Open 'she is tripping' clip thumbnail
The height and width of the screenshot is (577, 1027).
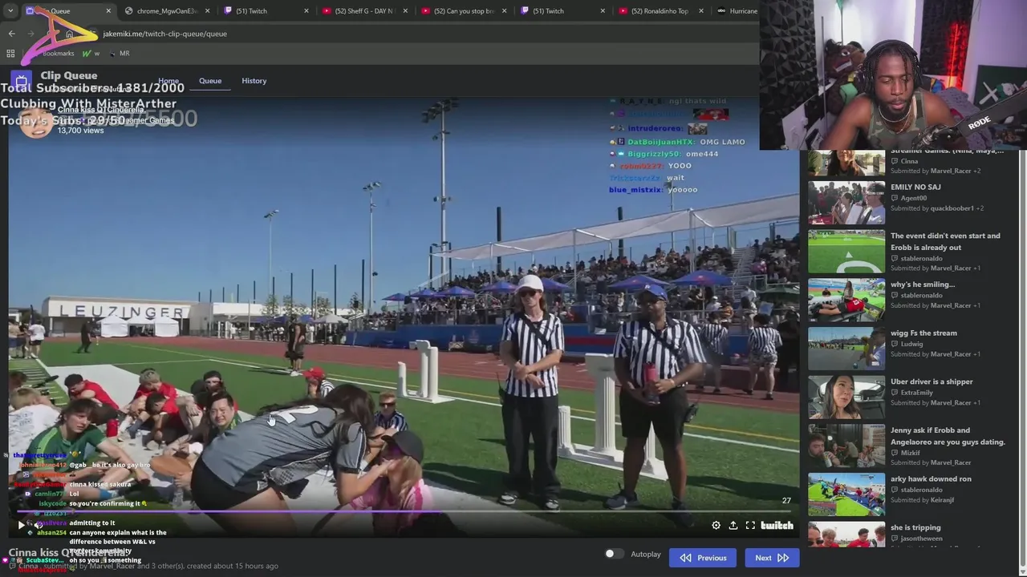[x=846, y=535]
